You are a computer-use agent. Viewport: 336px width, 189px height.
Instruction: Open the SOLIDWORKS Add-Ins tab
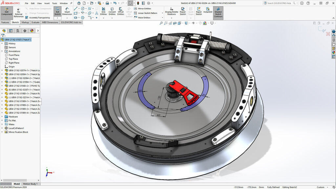(x=71, y=22)
